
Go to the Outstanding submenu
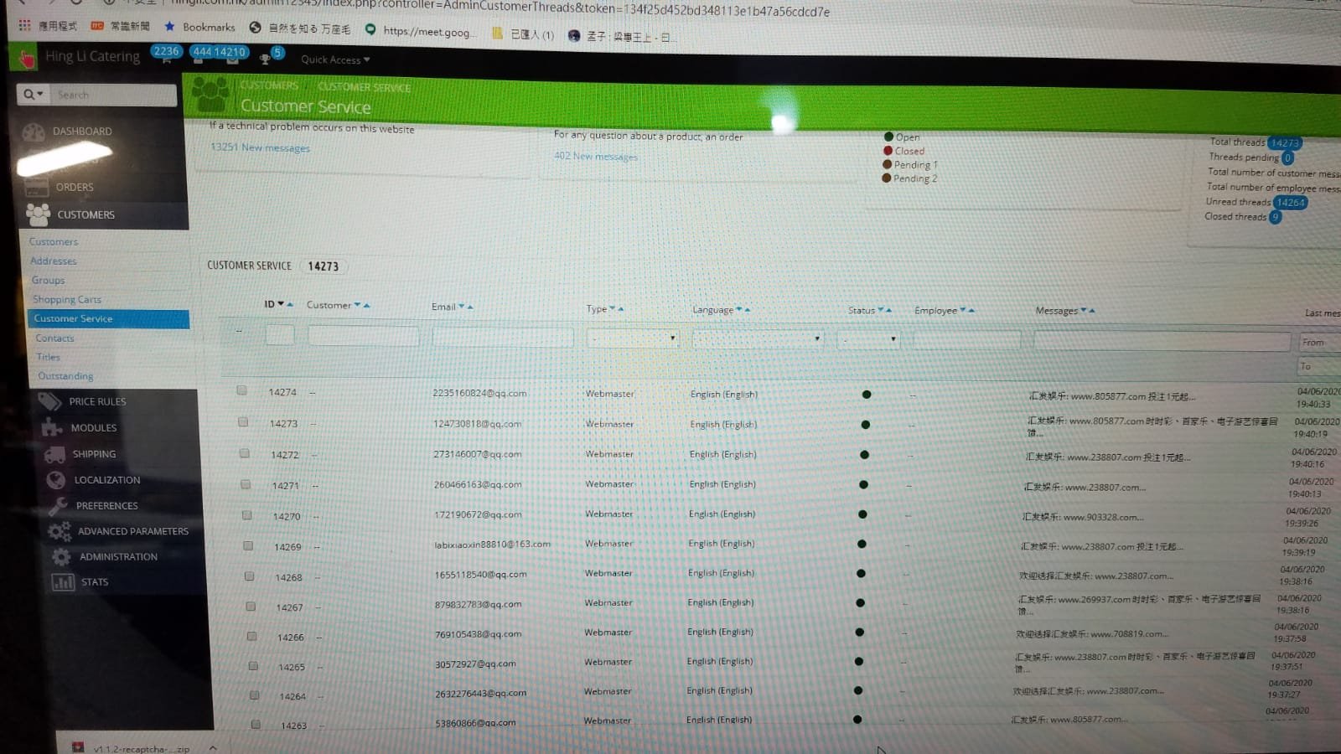65,376
